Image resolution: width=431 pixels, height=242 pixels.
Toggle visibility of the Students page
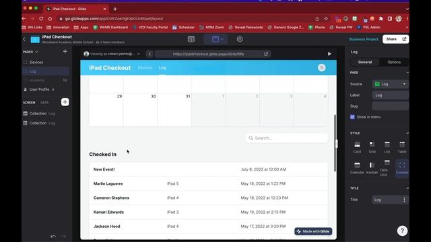[x=65, y=80]
